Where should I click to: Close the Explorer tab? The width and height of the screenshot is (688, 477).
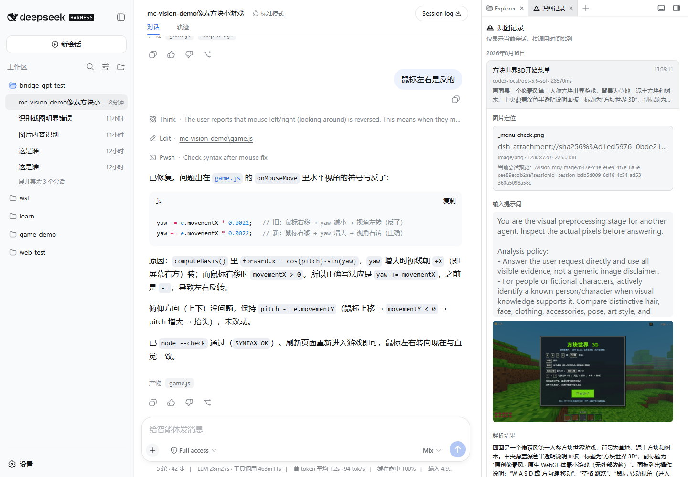pos(522,8)
